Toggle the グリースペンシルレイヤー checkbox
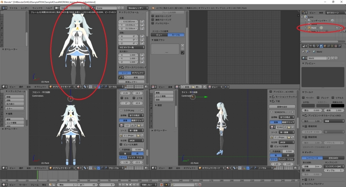The height and width of the screenshot is (187, 346). 123,67
